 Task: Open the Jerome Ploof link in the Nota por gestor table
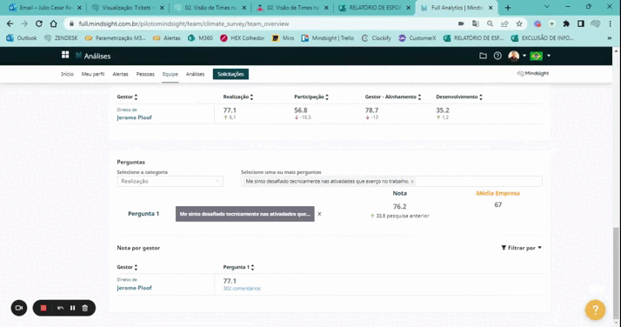pos(134,288)
